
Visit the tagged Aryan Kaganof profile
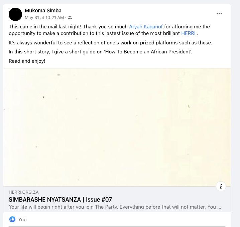pyautogui.click(x=146, y=27)
